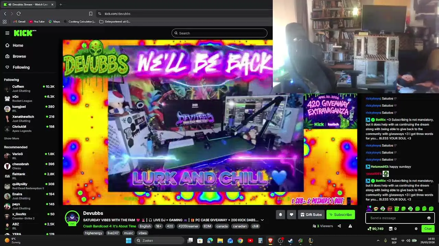Click Hotzmxd43 username in chat
This screenshot has width=439, height=246.
pos(379,167)
